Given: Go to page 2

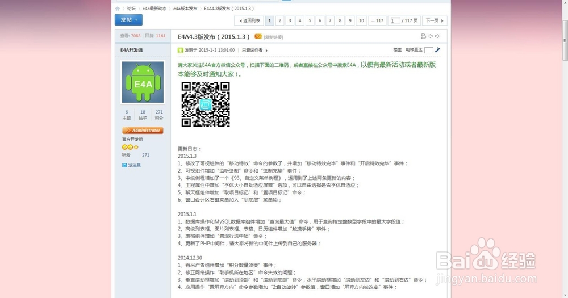Looking at the screenshot, I should (279, 20).
